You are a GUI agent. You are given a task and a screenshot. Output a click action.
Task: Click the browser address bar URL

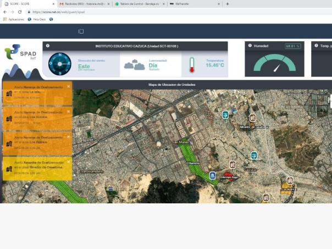[59, 12]
